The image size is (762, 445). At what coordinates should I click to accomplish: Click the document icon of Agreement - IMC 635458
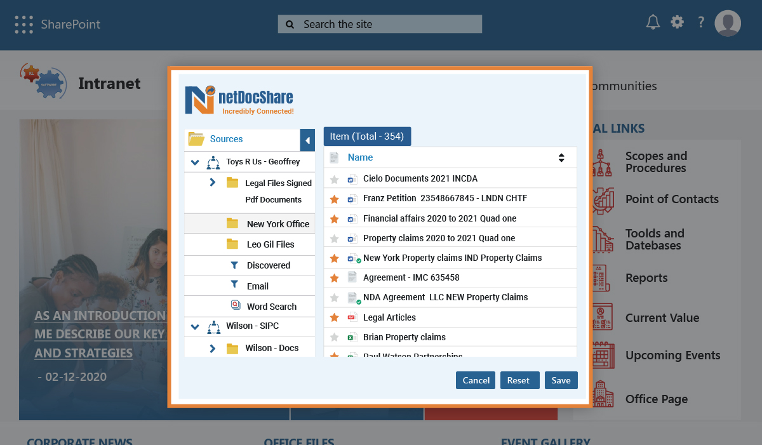click(352, 277)
